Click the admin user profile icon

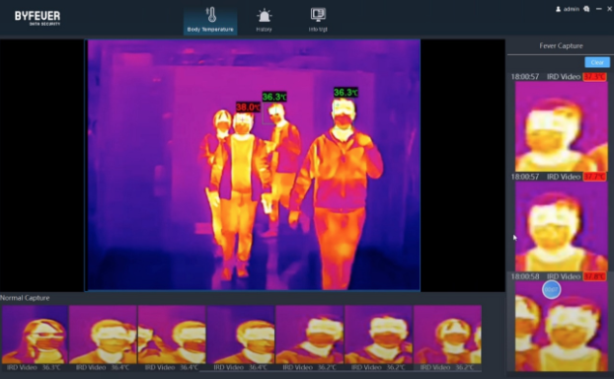coord(558,9)
